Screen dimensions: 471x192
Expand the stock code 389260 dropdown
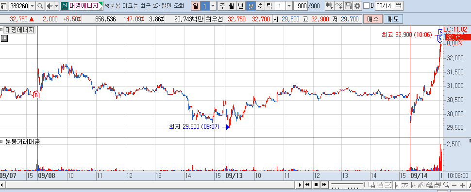tap(33, 6)
